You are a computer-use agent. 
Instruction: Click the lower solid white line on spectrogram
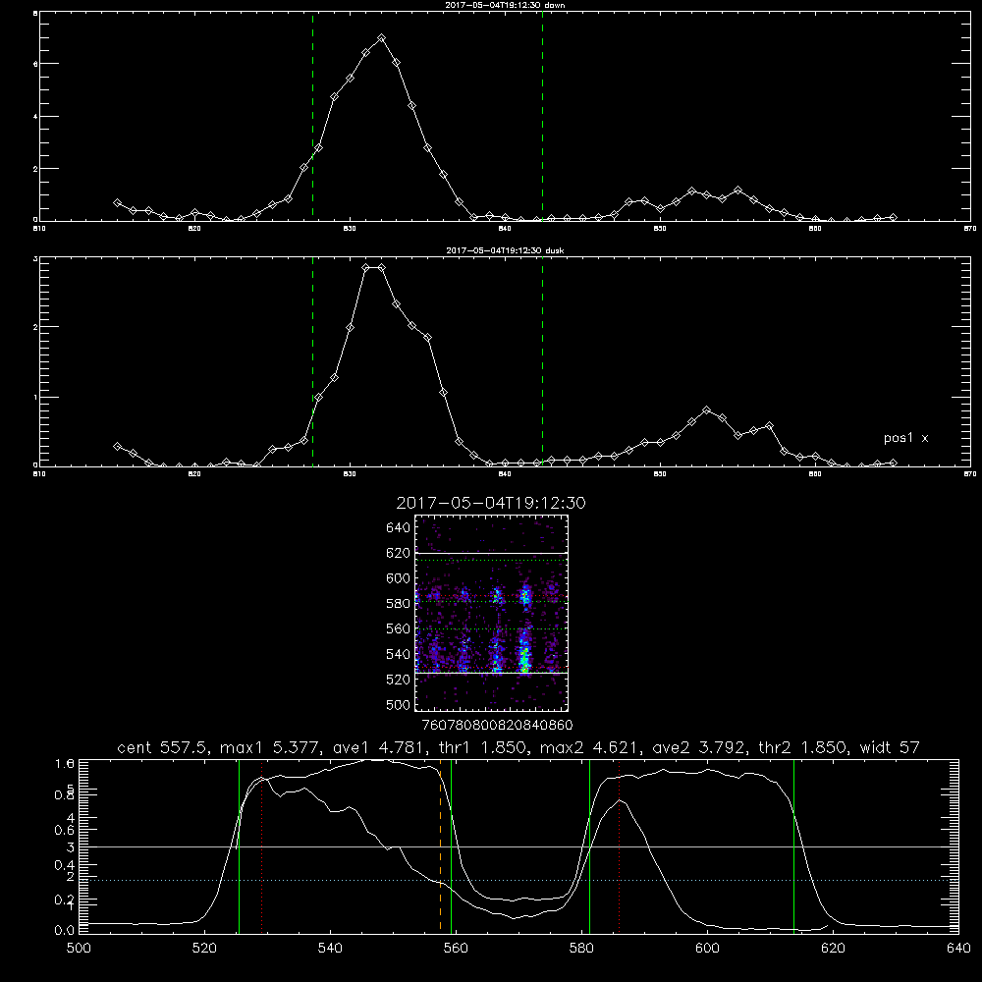(x=492, y=673)
